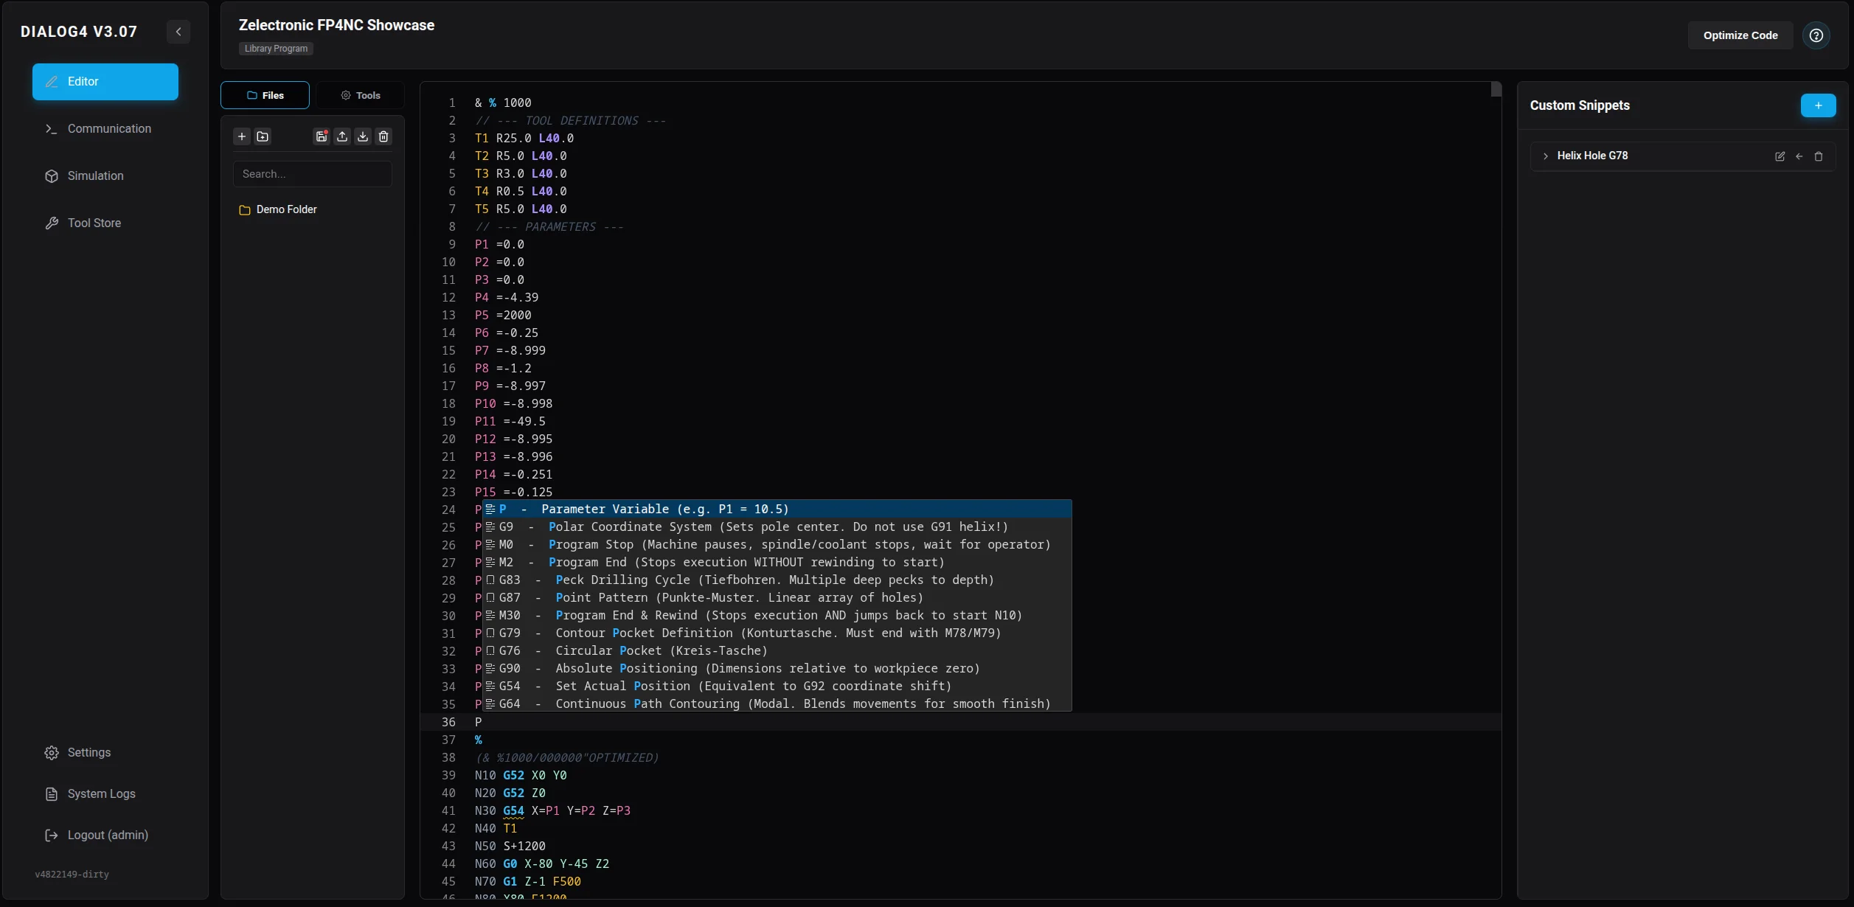Switch to the Tools tab
This screenshot has height=907, width=1854.
click(x=360, y=95)
